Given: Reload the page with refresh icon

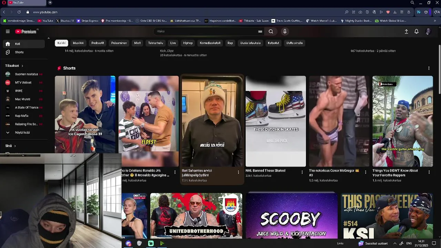Looking at the screenshot, I should pos(19,12).
